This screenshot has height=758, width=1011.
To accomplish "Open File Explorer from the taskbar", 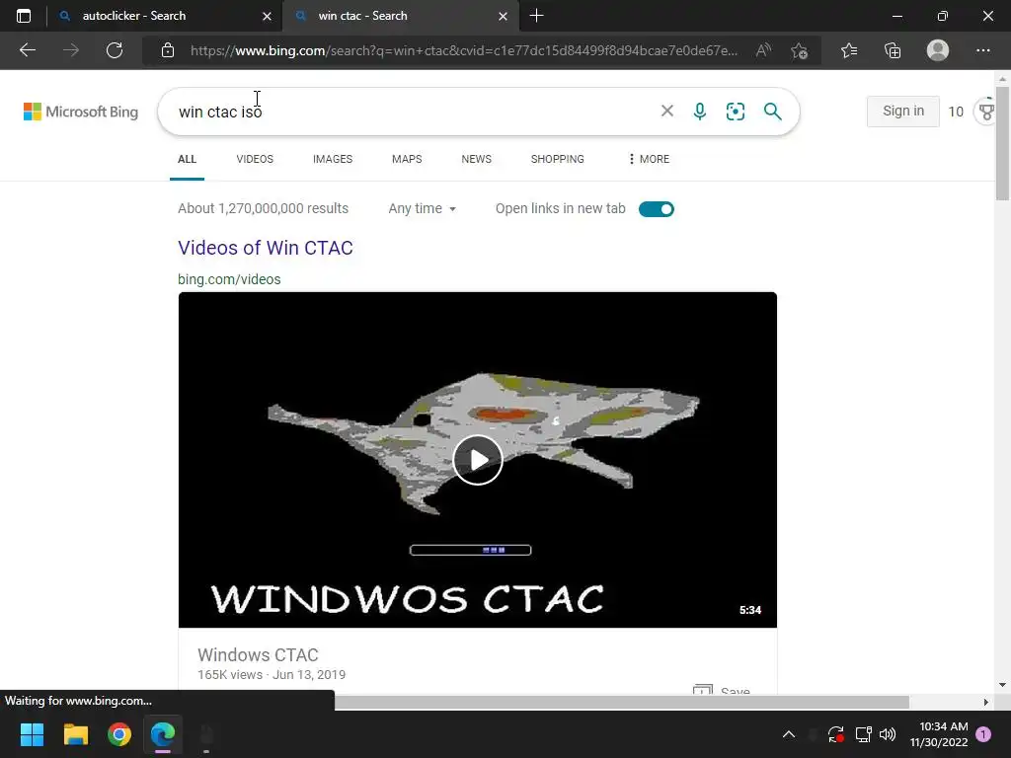I will pyautogui.click(x=75, y=734).
